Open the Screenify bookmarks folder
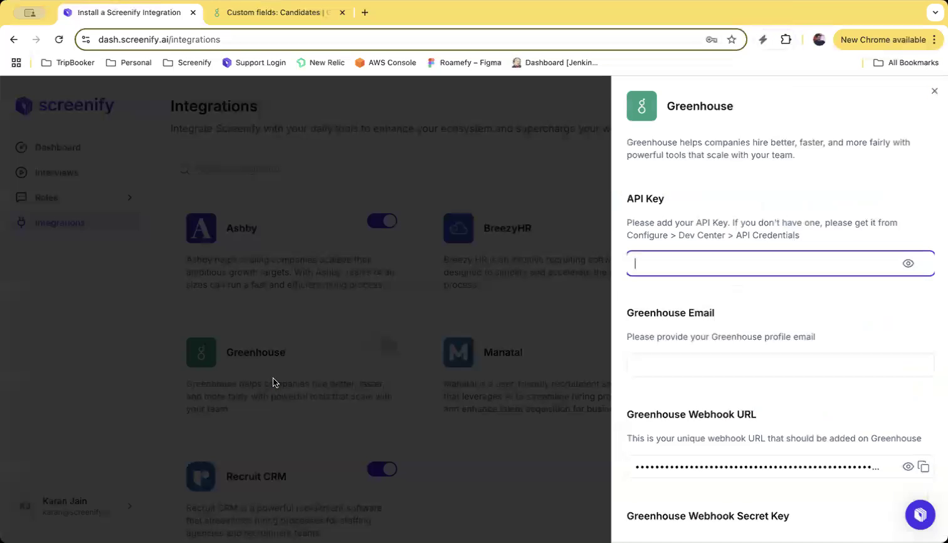This screenshot has height=543, width=948. (x=187, y=63)
